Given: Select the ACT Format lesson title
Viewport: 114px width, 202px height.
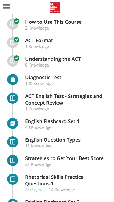Looking at the screenshot, I should [x=39, y=41].
